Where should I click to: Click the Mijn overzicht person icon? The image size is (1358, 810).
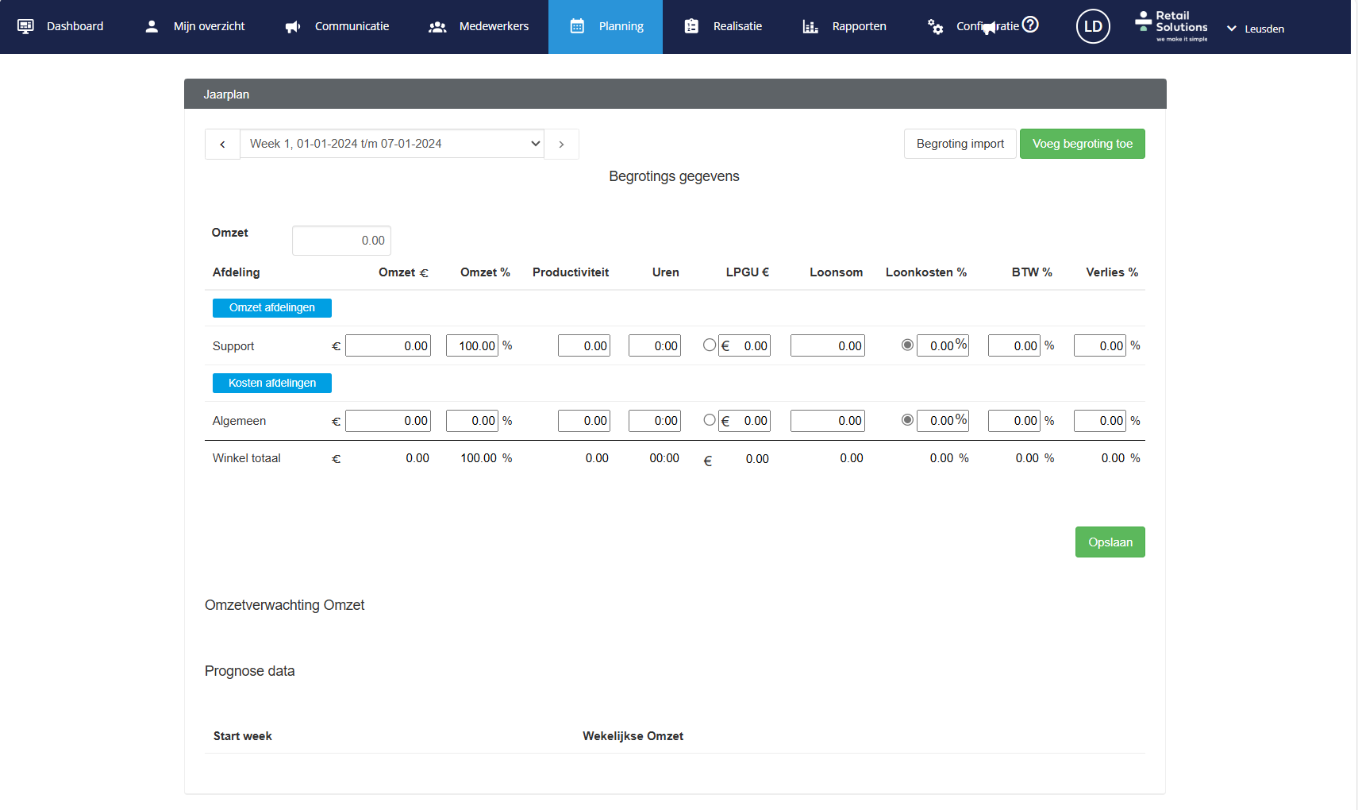(152, 26)
